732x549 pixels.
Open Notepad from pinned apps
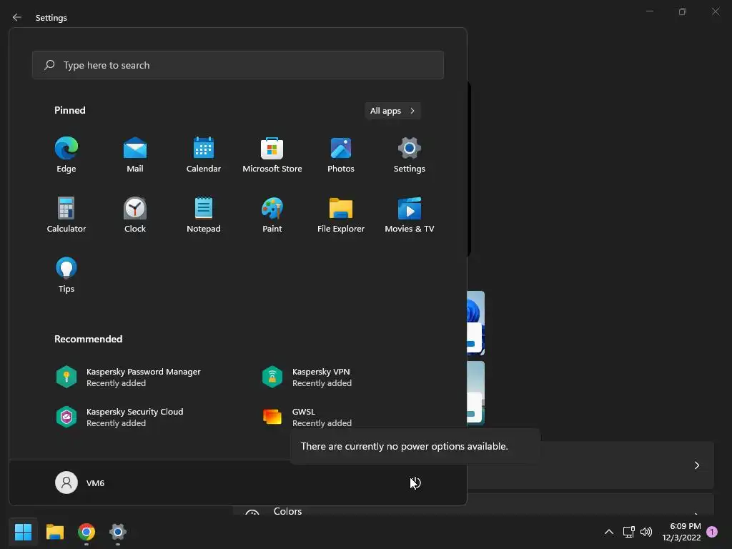[x=204, y=214]
